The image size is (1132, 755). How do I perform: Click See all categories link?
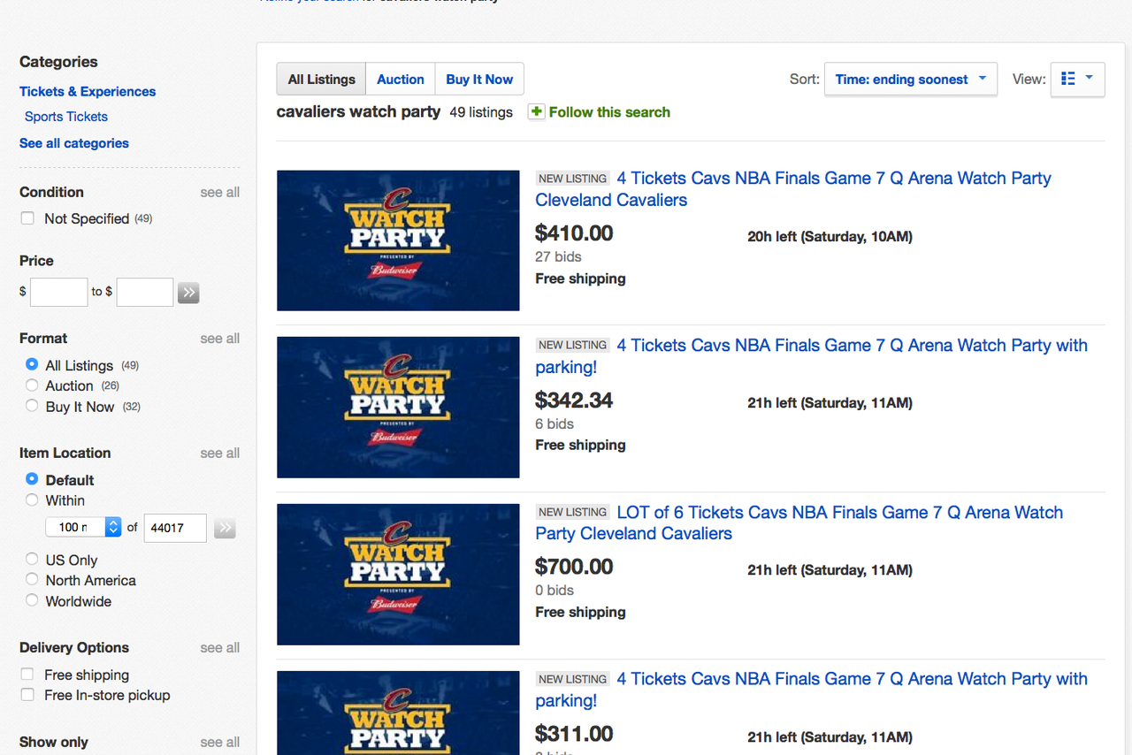[74, 142]
